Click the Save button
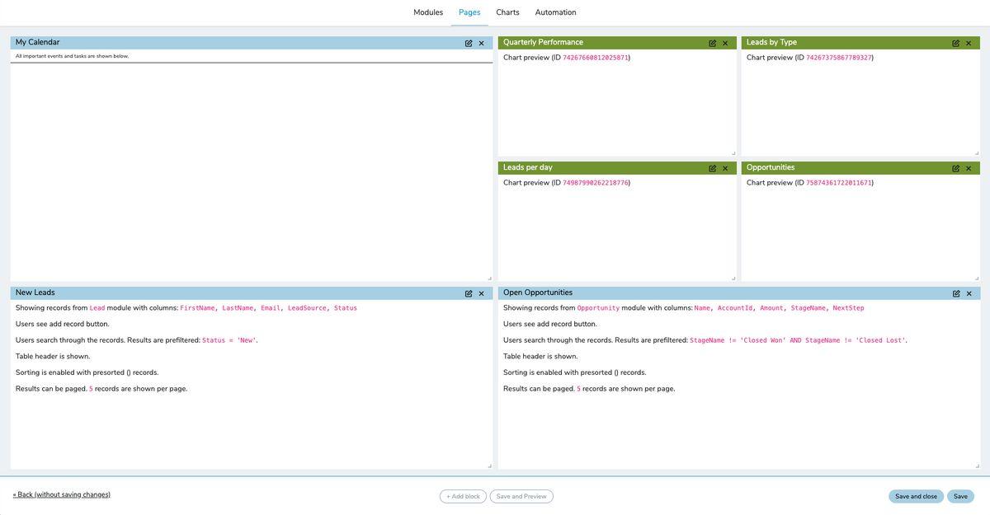The width and height of the screenshot is (990, 515). [x=960, y=497]
